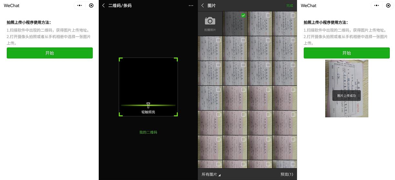This screenshot has height=180, width=395.
Task: Tap 开始 on the screen without an uploaded photo
Action: 50,53
